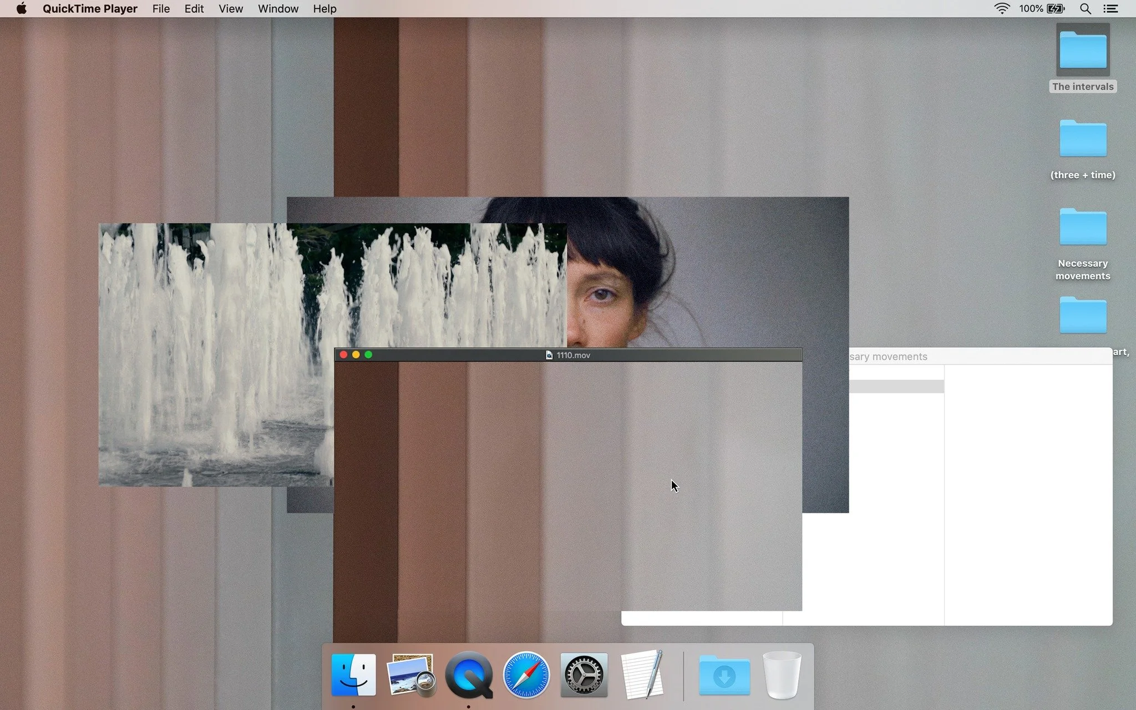Click the 1110.mov title bar document icon
Viewport: 1136px width, 710px height.
pyautogui.click(x=549, y=355)
